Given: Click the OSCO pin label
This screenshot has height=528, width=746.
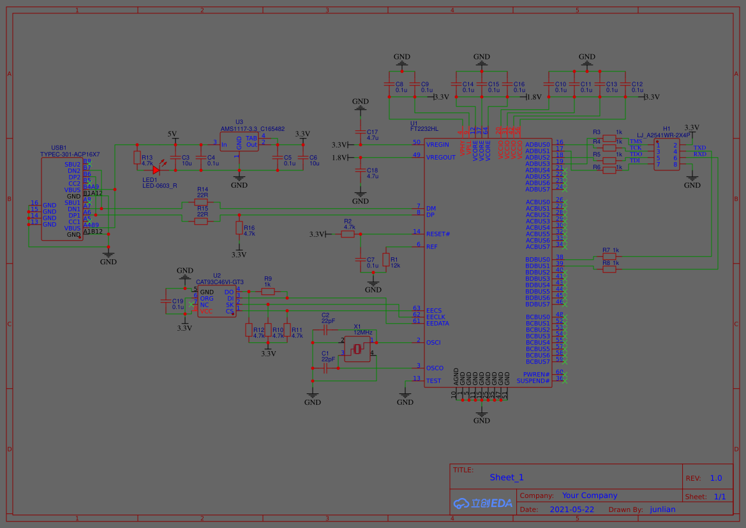Looking at the screenshot, I should 435,368.
